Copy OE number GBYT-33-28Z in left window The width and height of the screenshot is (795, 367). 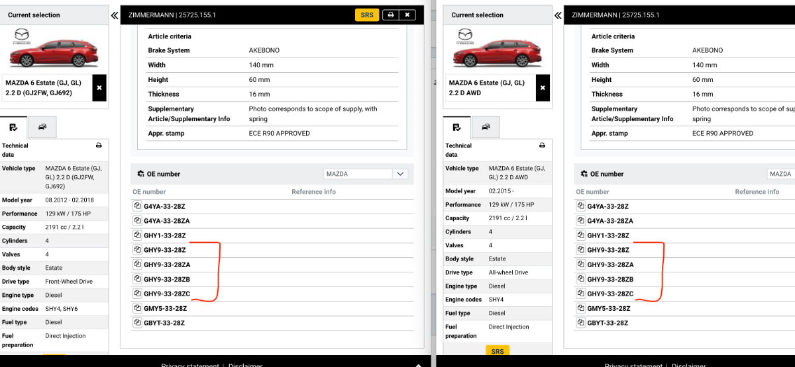coord(138,323)
